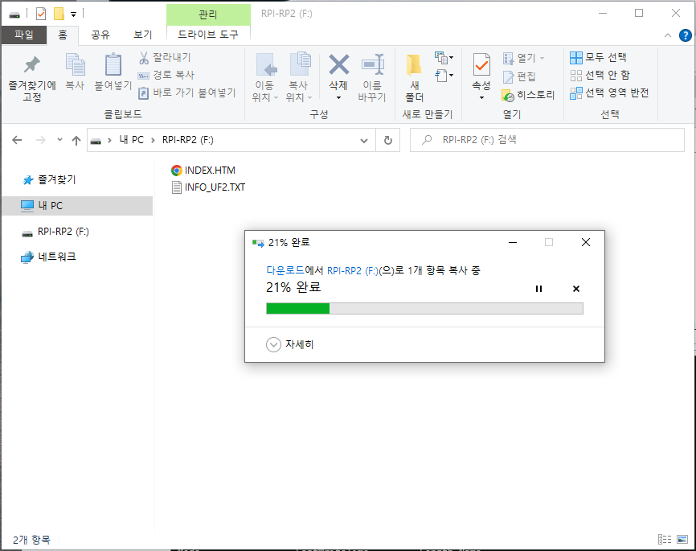The width and height of the screenshot is (696, 551).
Task: Click 바로 가기 붙여넣기 (Paste shortcut)
Action: (187, 93)
